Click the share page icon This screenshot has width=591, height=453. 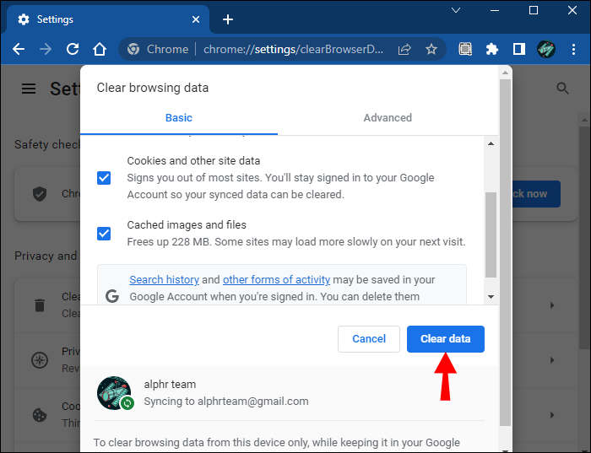pyautogui.click(x=404, y=49)
